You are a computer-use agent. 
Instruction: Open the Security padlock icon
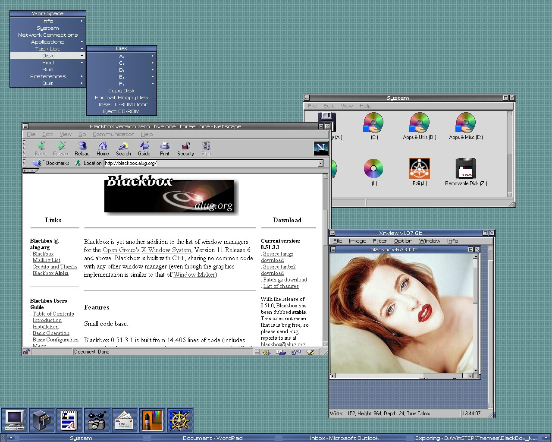[x=185, y=148]
